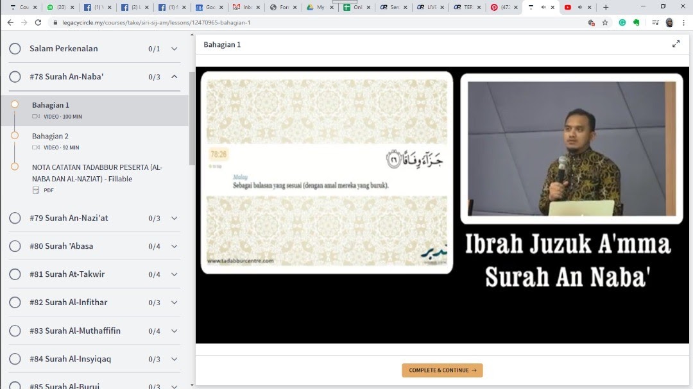Click the address bar URL field
The height and width of the screenshot is (389, 693).
[318, 22]
